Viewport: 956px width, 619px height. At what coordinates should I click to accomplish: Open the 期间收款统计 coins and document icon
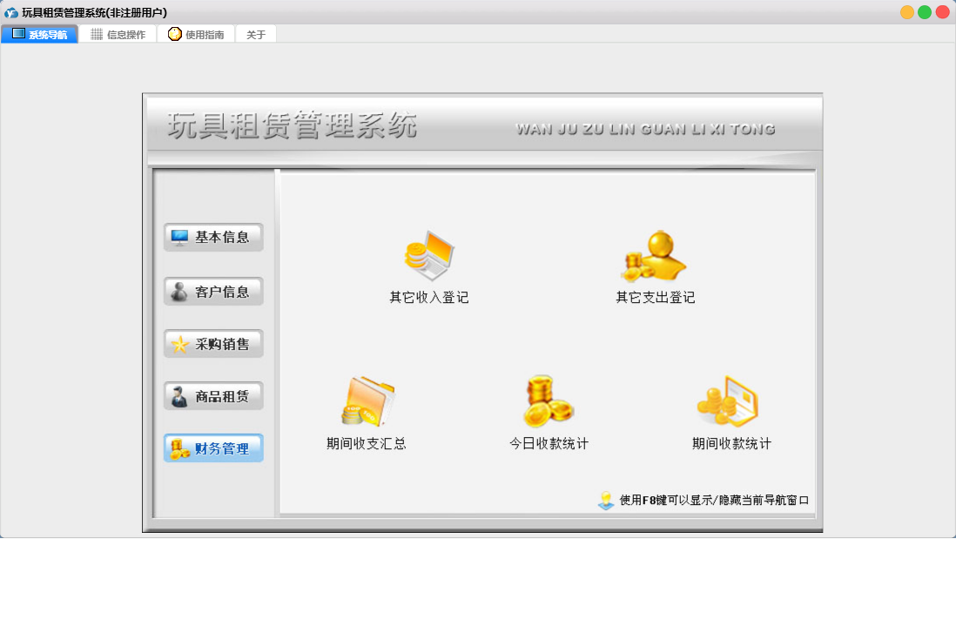[x=728, y=400]
